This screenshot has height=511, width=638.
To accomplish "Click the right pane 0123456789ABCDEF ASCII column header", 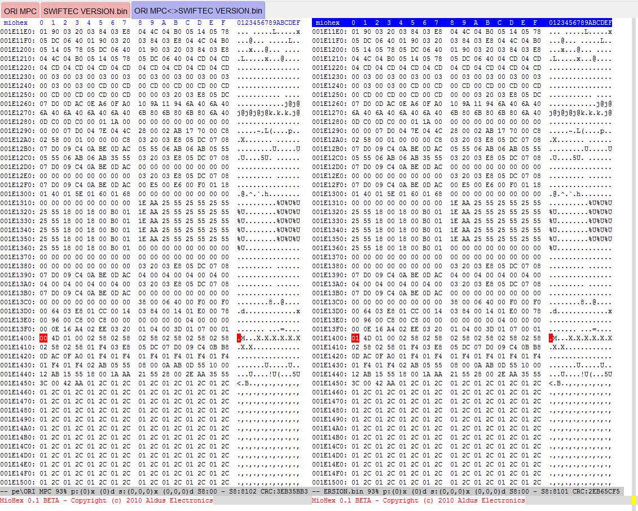I will [580, 23].
